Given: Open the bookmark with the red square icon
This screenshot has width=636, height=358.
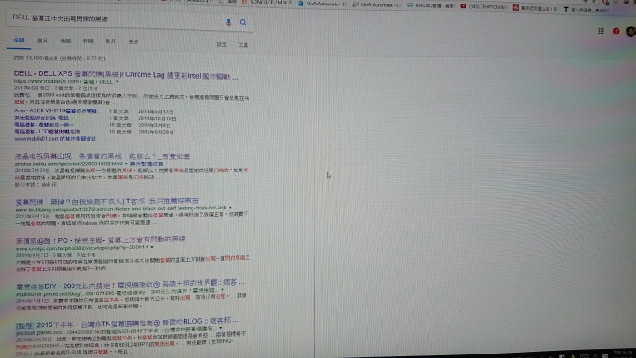Looking at the screenshot, I should [536, 8].
